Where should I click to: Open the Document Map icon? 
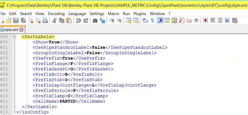pyautogui.click(x=174, y=20)
